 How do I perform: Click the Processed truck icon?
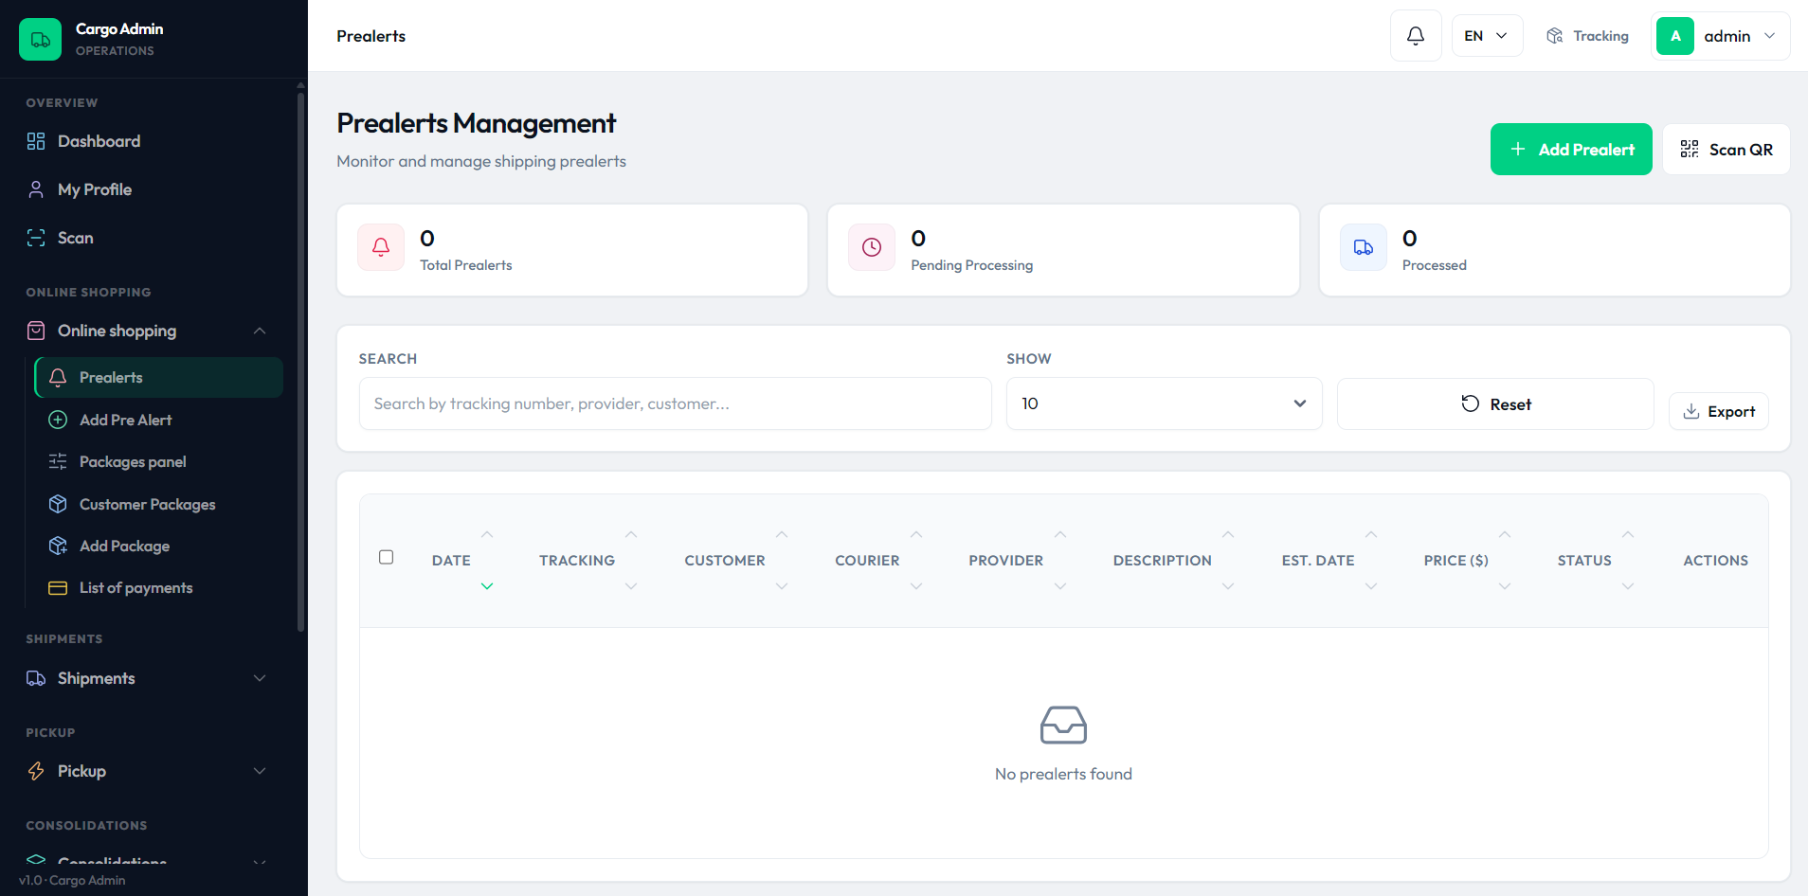[x=1364, y=247]
